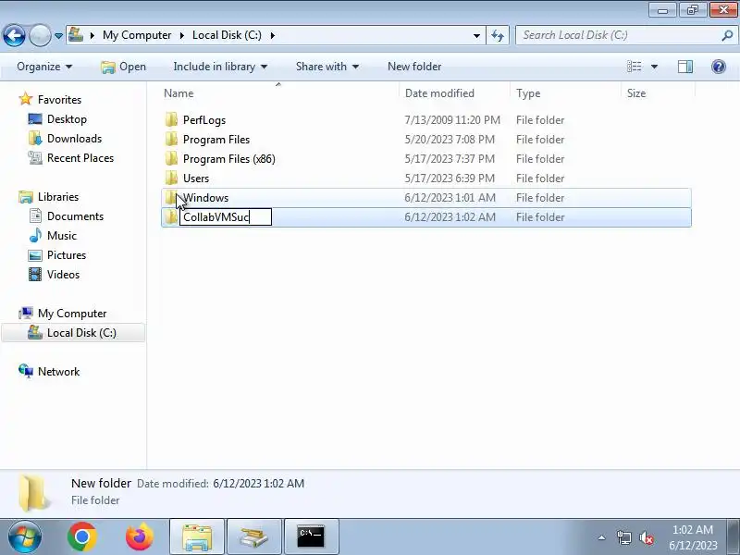Open the Include in library menu
Image resolution: width=740 pixels, height=555 pixels.
point(220,67)
